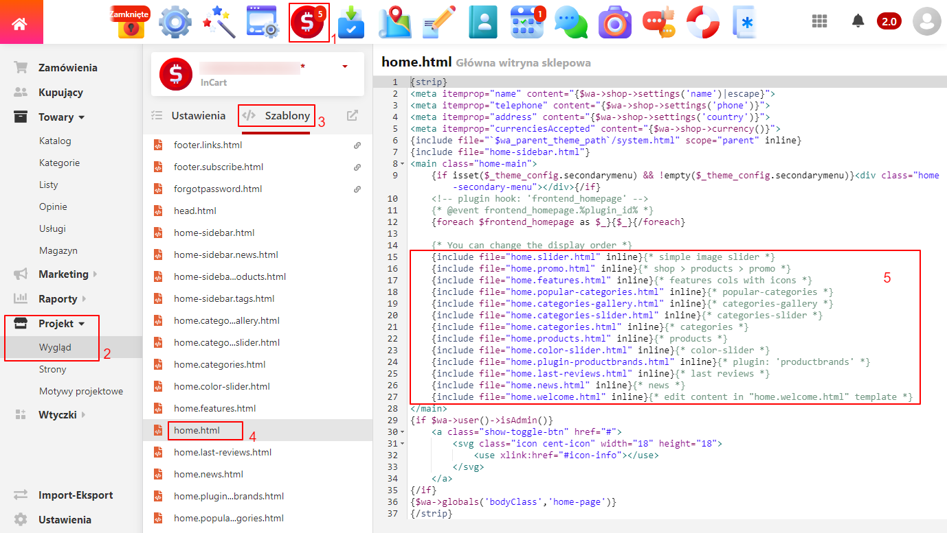947x533 pixels.
Task: Go to Zamówienia orders section
Action: pos(68,68)
